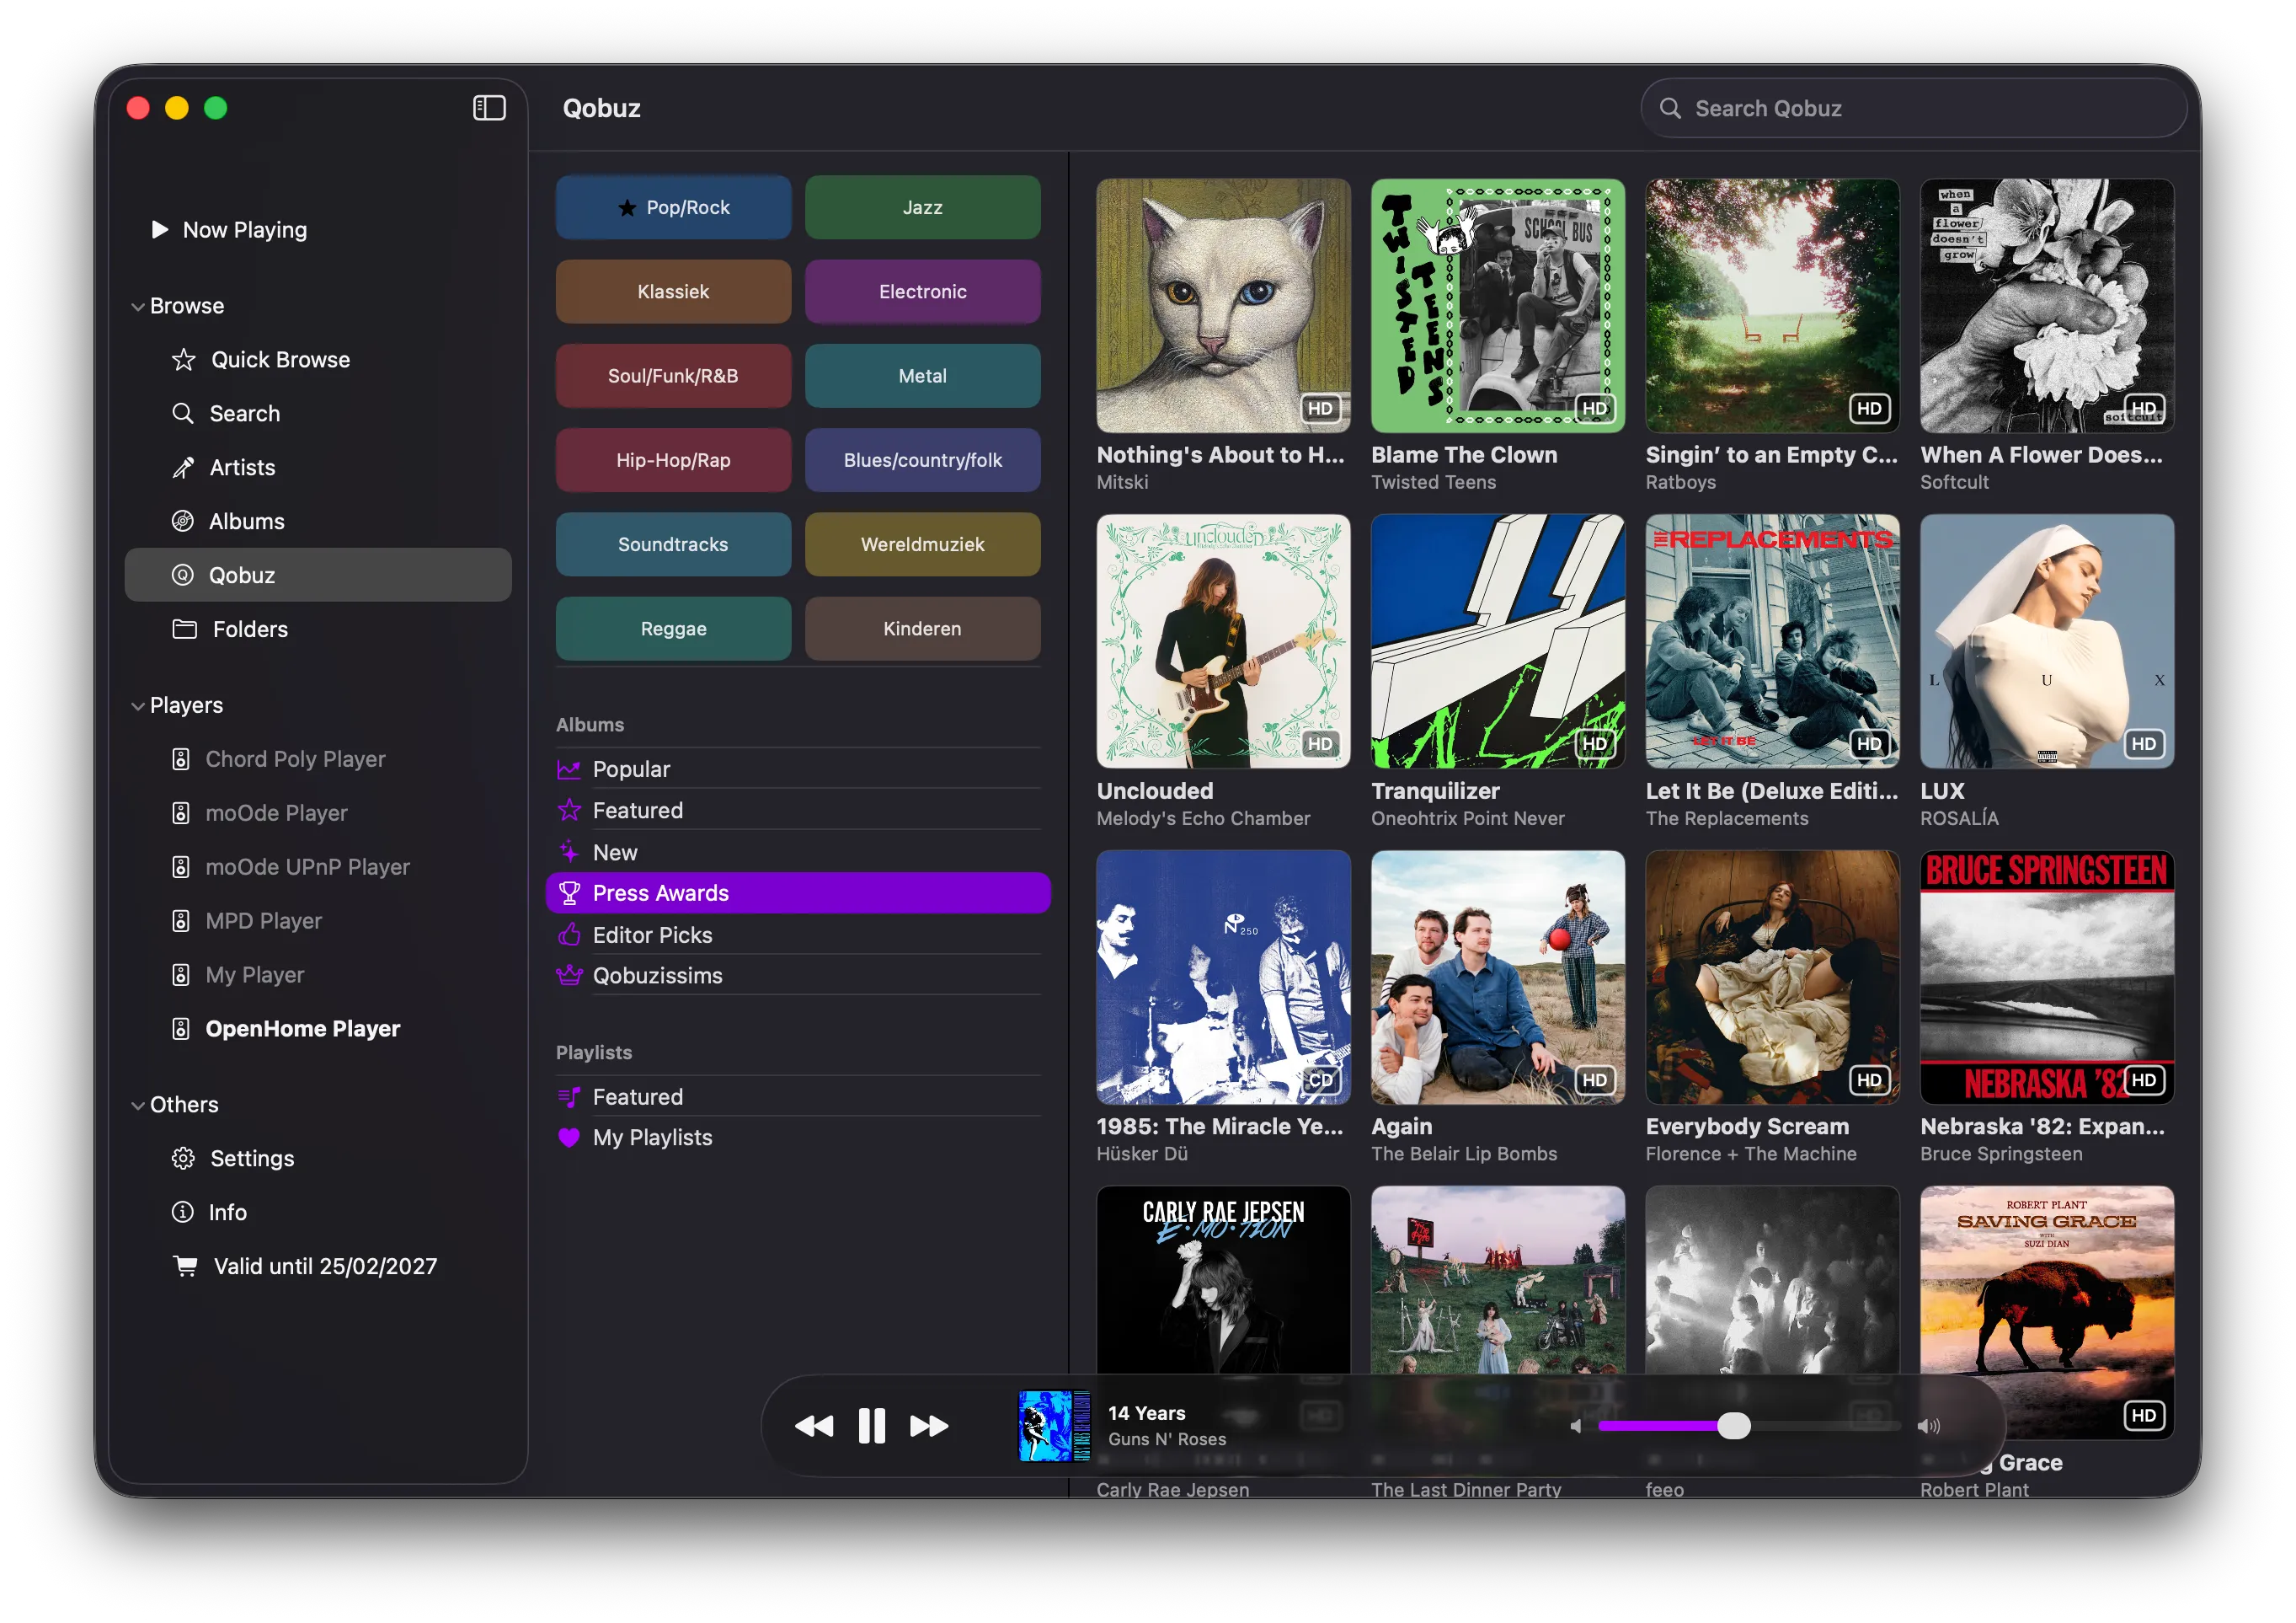Screen dimensions: 2296x1623
Task: Open Qobuzissims album list
Action: (657, 976)
